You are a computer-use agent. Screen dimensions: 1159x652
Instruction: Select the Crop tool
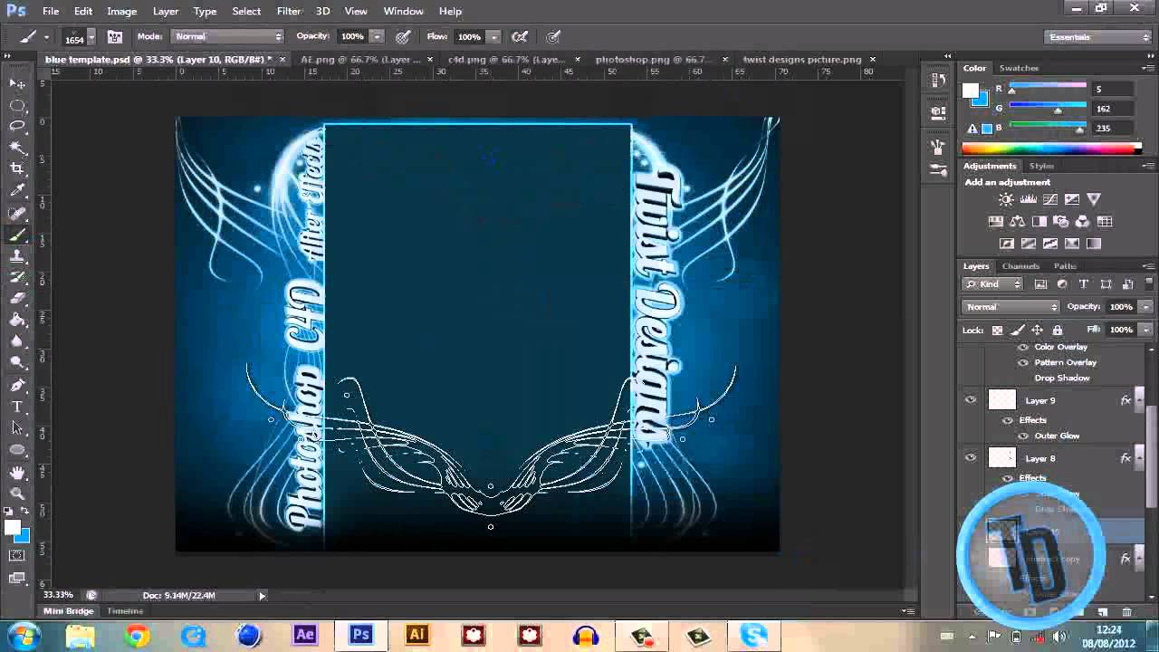coord(17,169)
